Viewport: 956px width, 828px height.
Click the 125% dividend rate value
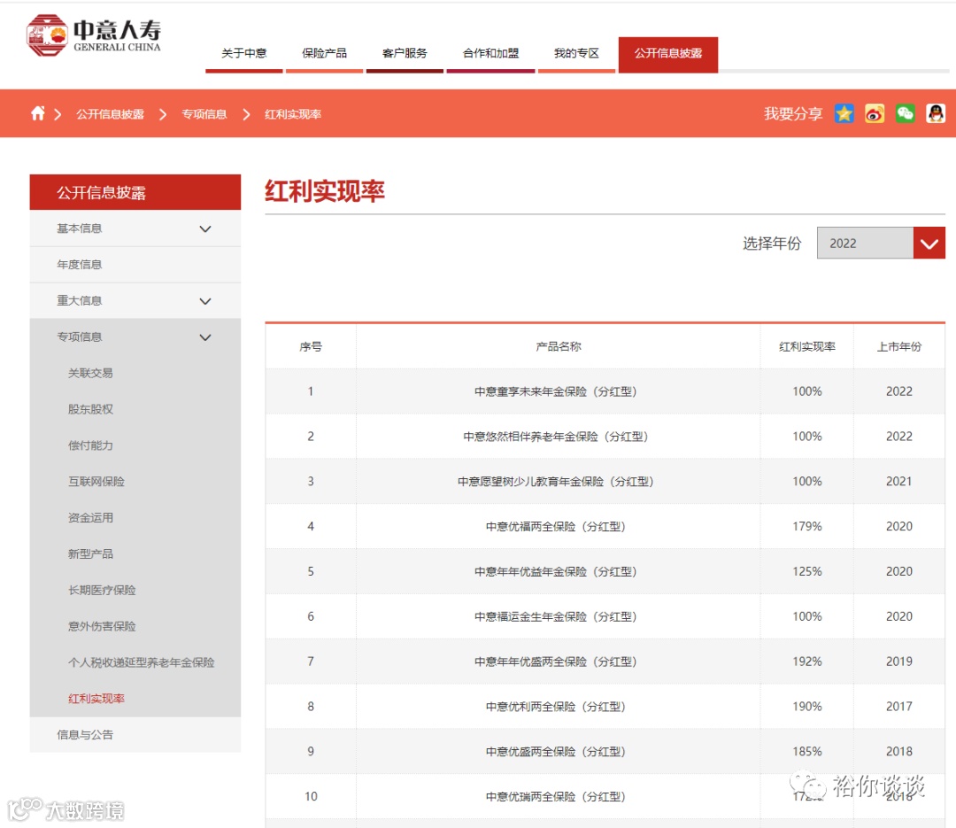[806, 572]
